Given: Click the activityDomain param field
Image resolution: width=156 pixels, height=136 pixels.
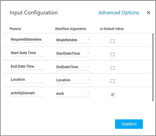Looking at the screenshot, I should coord(27,93).
